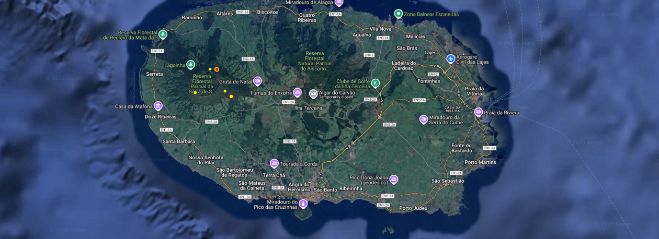
Task: Select the Tourada a Corda camera icon
Action: click(274, 163)
